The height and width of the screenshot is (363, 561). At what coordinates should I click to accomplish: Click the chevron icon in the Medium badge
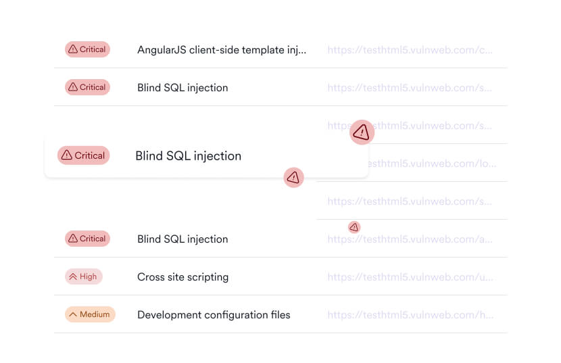click(73, 314)
